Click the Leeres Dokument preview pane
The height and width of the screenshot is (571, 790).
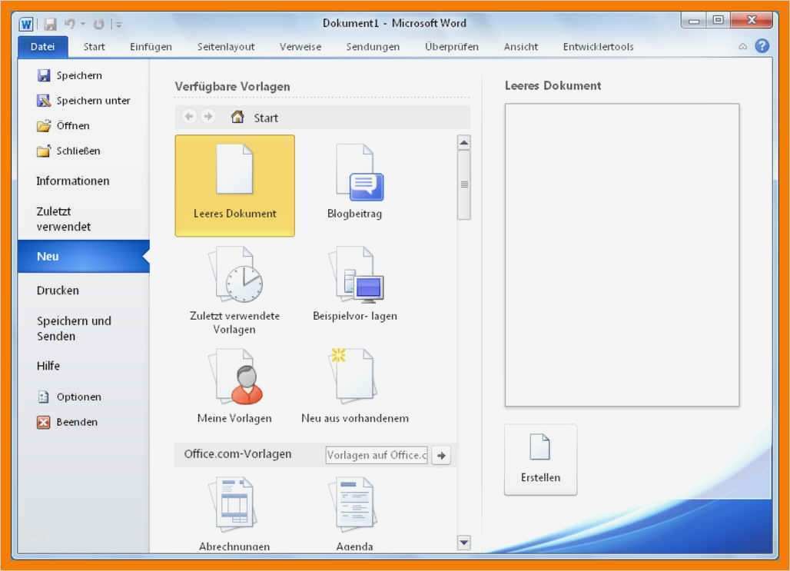click(622, 255)
